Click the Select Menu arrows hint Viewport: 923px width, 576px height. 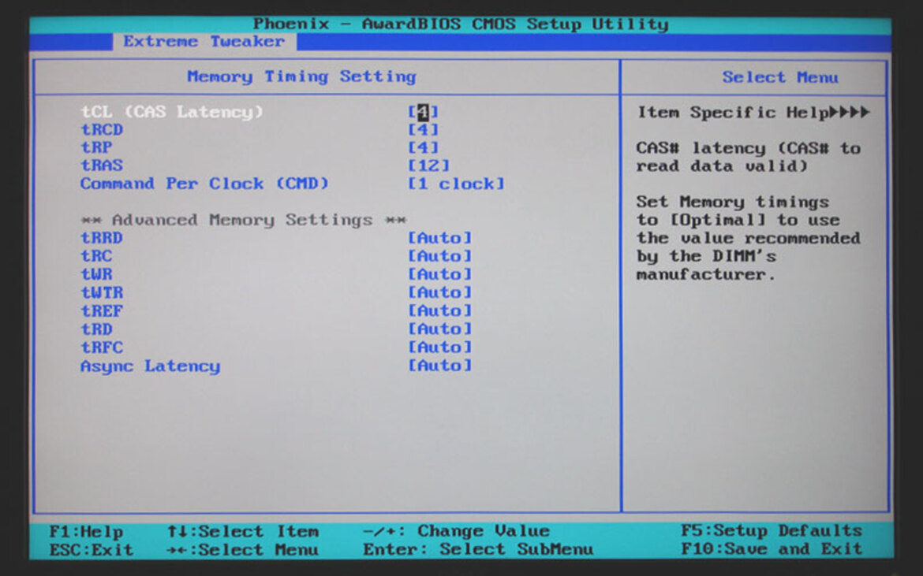(x=242, y=550)
